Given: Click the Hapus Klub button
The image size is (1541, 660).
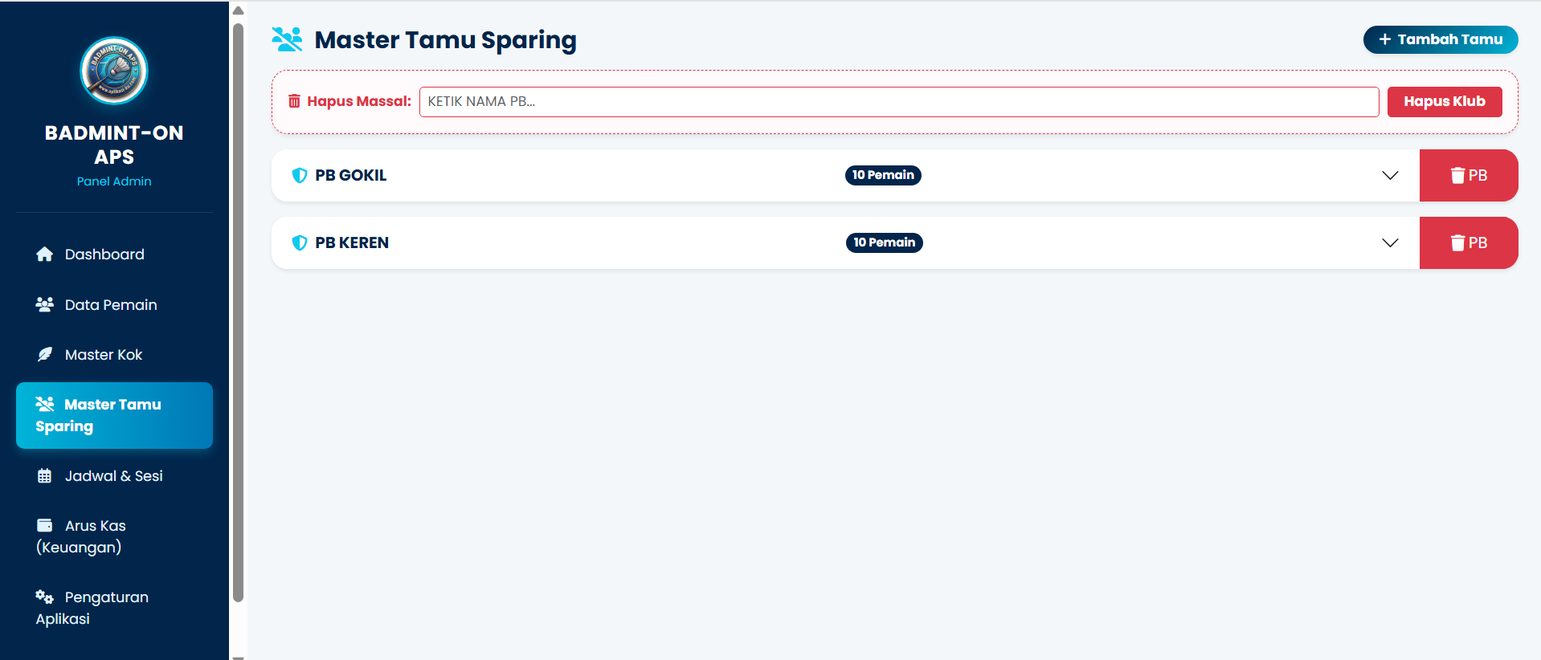Looking at the screenshot, I should click(x=1445, y=101).
